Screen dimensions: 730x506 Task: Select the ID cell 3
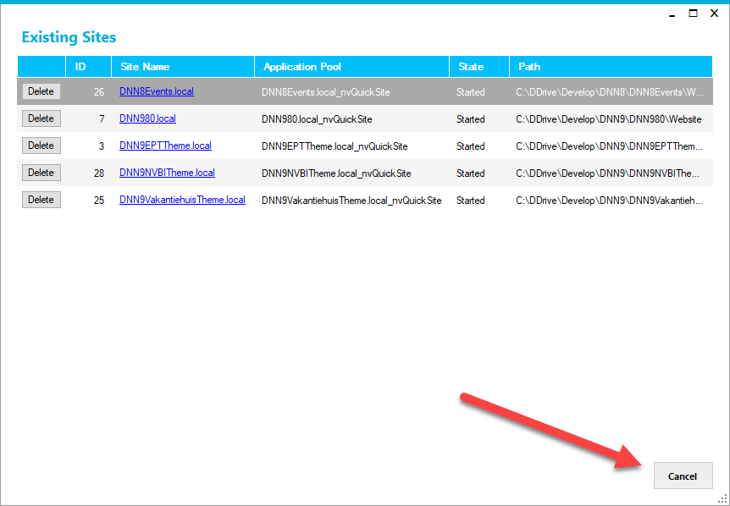88,146
